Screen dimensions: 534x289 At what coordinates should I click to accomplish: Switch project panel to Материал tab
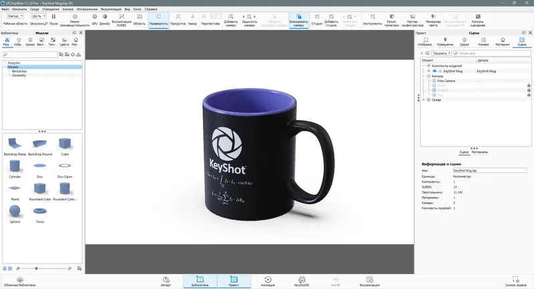point(503,42)
